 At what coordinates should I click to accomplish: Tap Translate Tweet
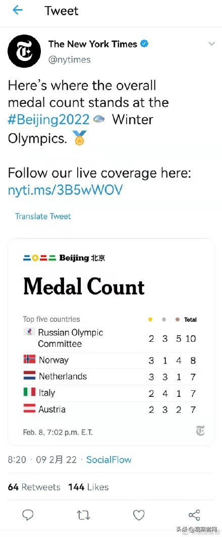pos(43,216)
